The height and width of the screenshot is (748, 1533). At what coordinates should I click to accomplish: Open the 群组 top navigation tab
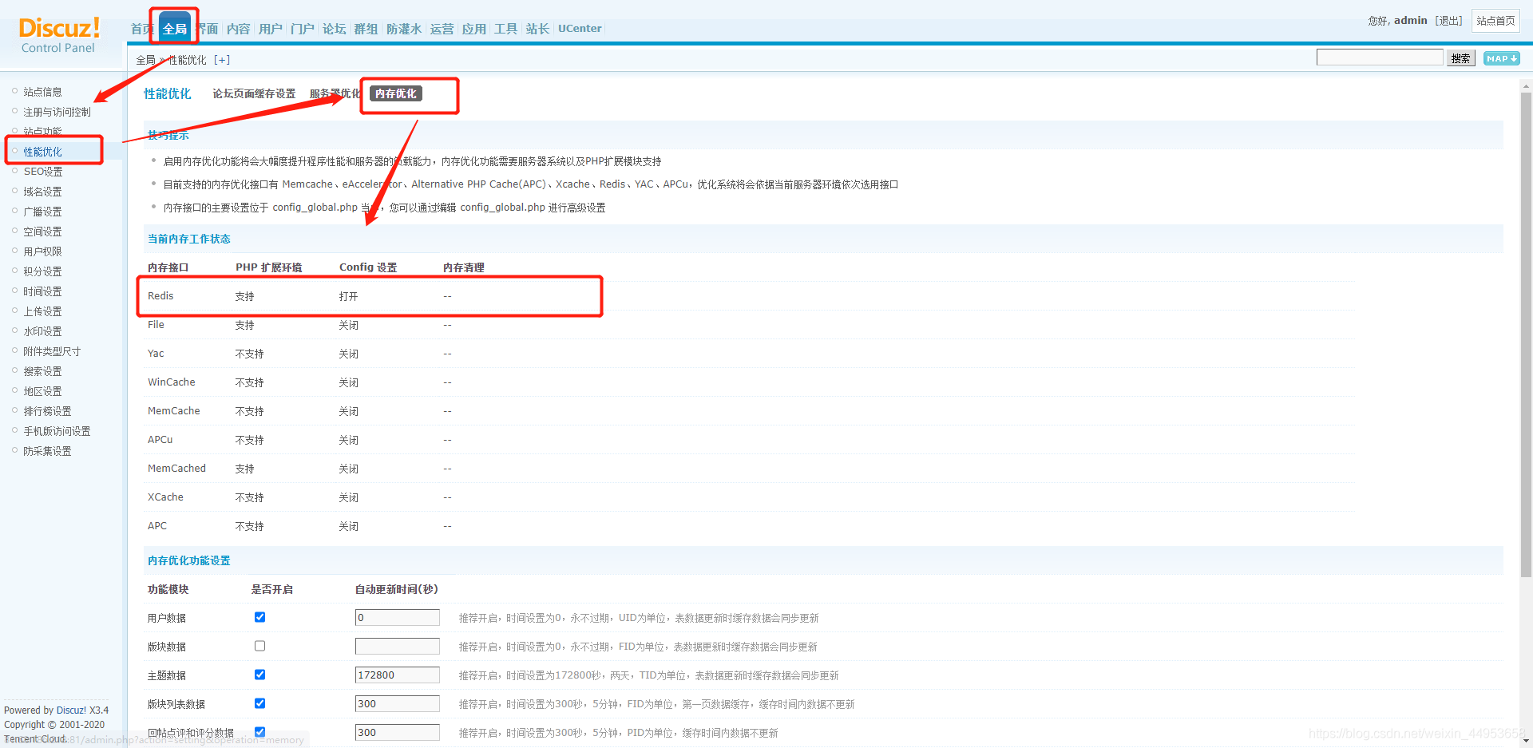point(366,29)
